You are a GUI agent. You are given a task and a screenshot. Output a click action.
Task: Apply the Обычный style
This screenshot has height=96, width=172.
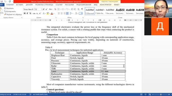(90, 11)
